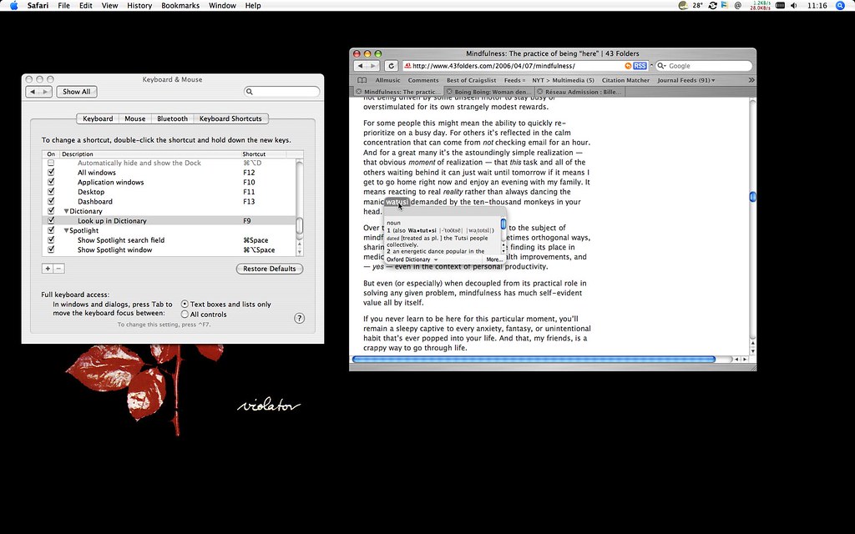Click the volume icon in the menu bar

coord(793,6)
